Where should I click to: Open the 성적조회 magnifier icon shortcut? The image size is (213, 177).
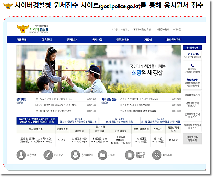157,155
